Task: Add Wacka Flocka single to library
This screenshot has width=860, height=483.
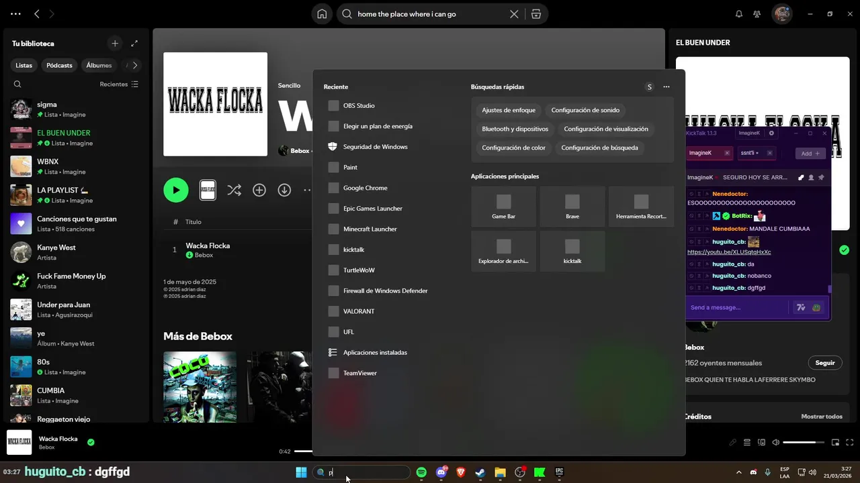Action: point(259,191)
